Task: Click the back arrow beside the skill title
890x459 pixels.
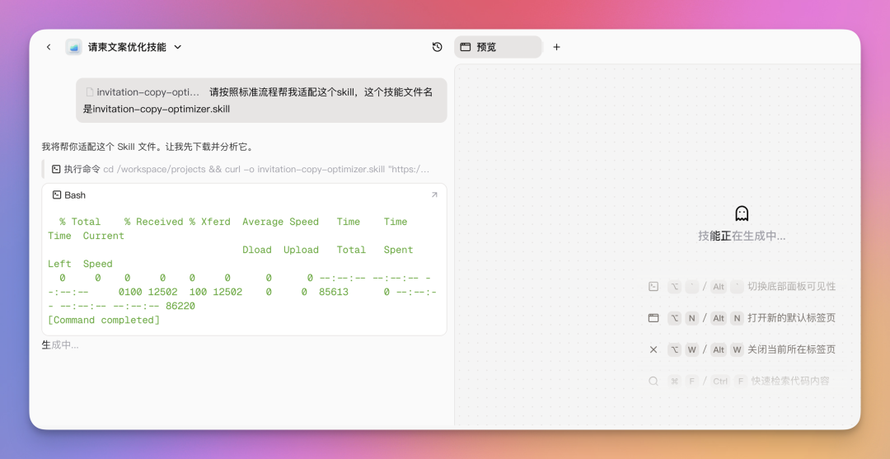Action: pyautogui.click(x=49, y=47)
